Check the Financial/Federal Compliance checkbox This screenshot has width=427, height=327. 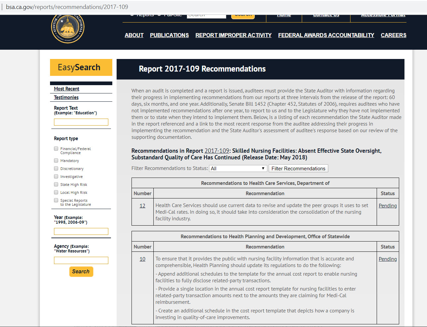(x=56, y=149)
